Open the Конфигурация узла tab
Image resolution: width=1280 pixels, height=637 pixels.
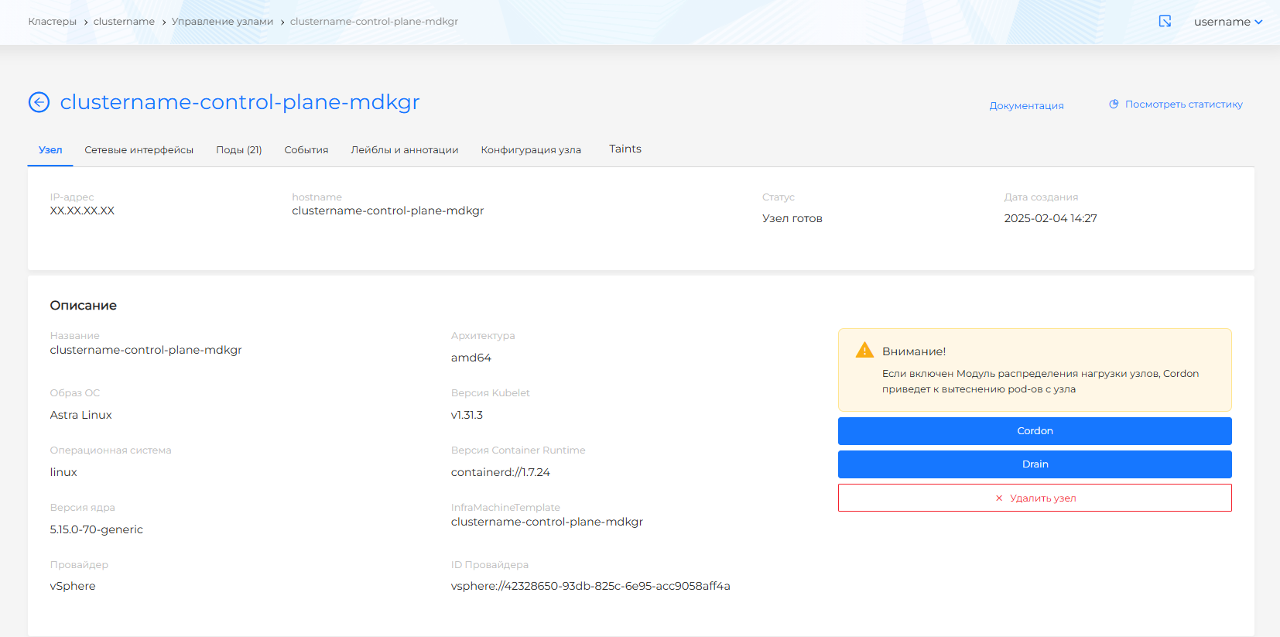pos(530,150)
